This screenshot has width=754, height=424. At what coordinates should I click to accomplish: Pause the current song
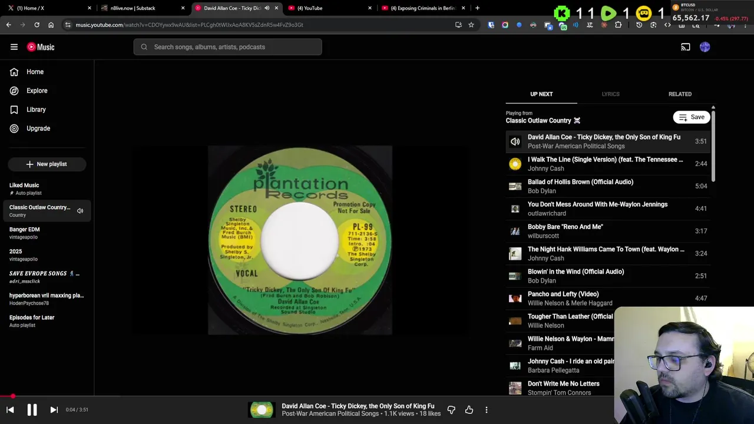32,410
